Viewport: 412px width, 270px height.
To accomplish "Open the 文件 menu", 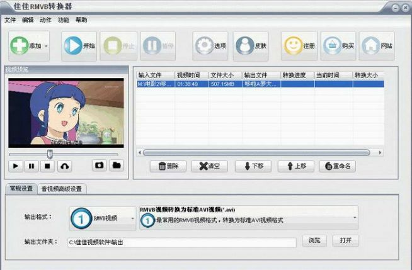I will (x=10, y=20).
